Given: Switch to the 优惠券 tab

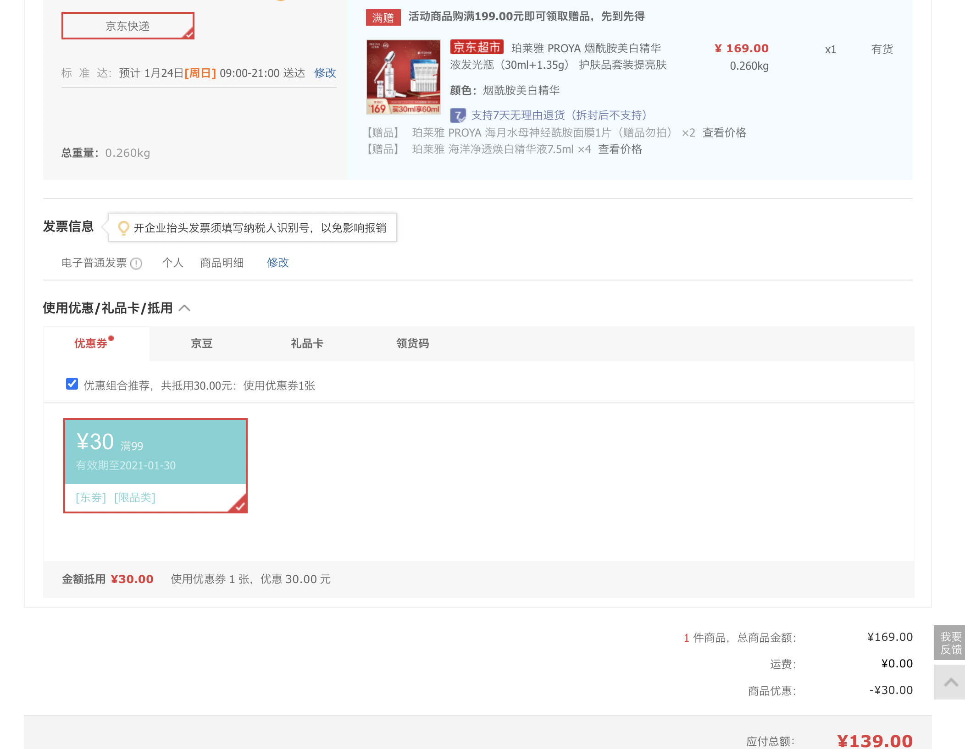Looking at the screenshot, I should point(96,344).
